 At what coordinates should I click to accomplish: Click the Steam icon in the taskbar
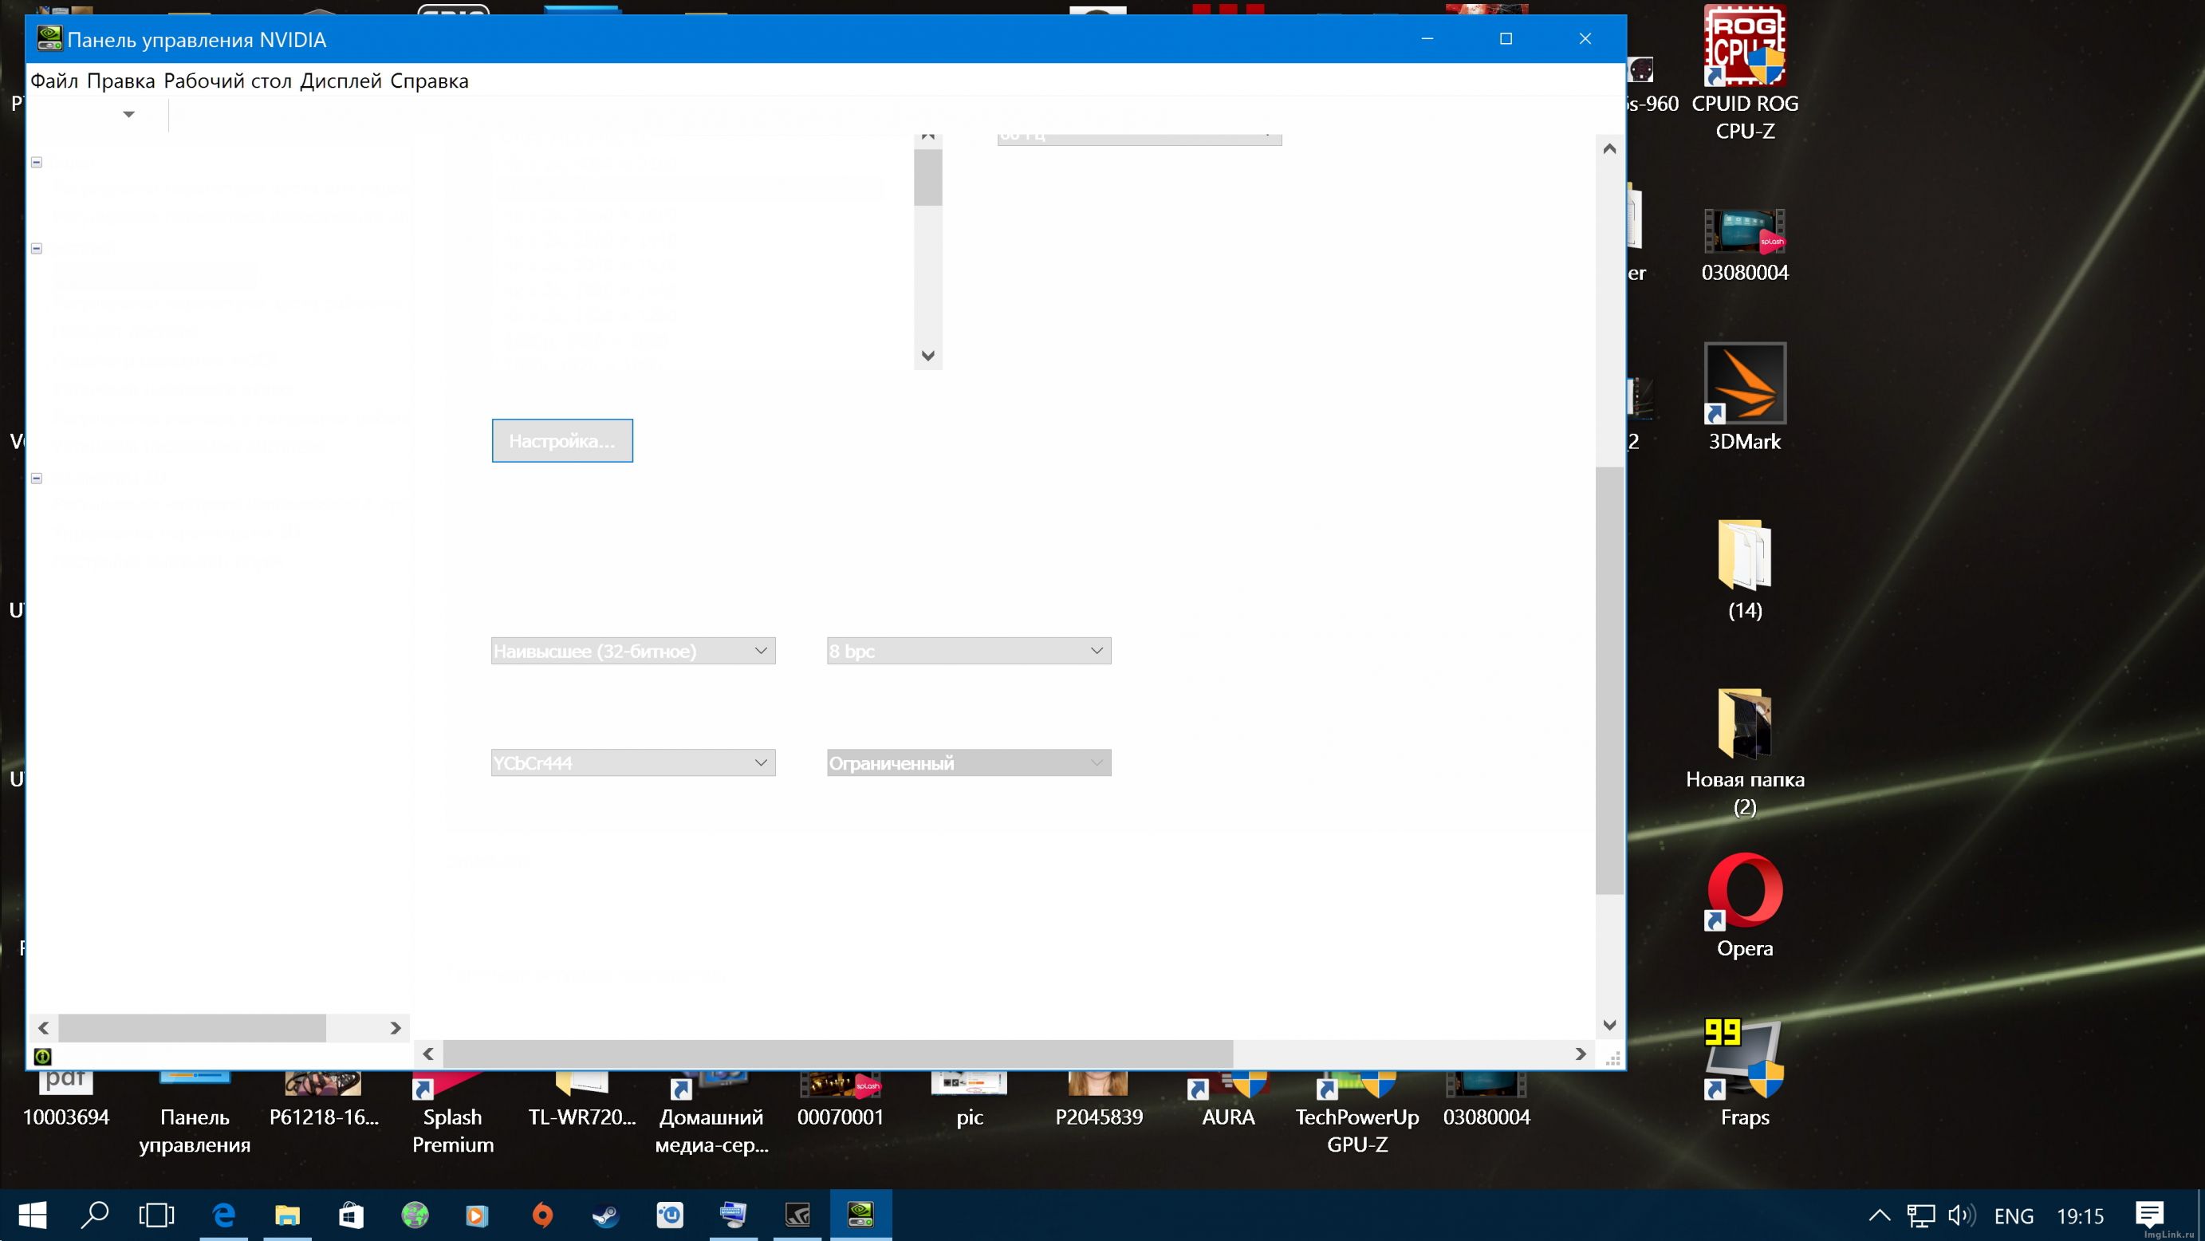coord(606,1215)
